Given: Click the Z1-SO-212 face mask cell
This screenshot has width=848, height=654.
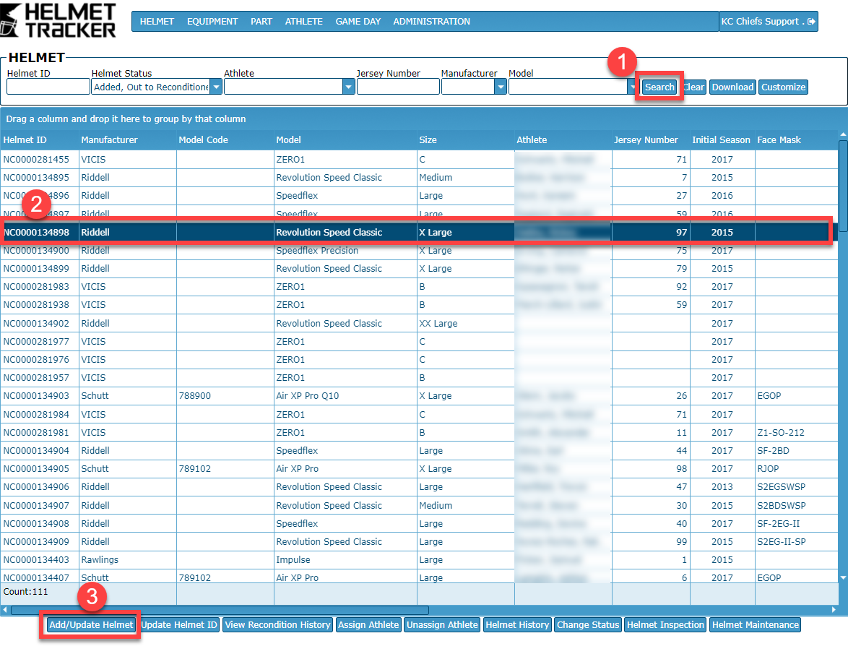Looking at the screenshot, I should tap(796, 433).
